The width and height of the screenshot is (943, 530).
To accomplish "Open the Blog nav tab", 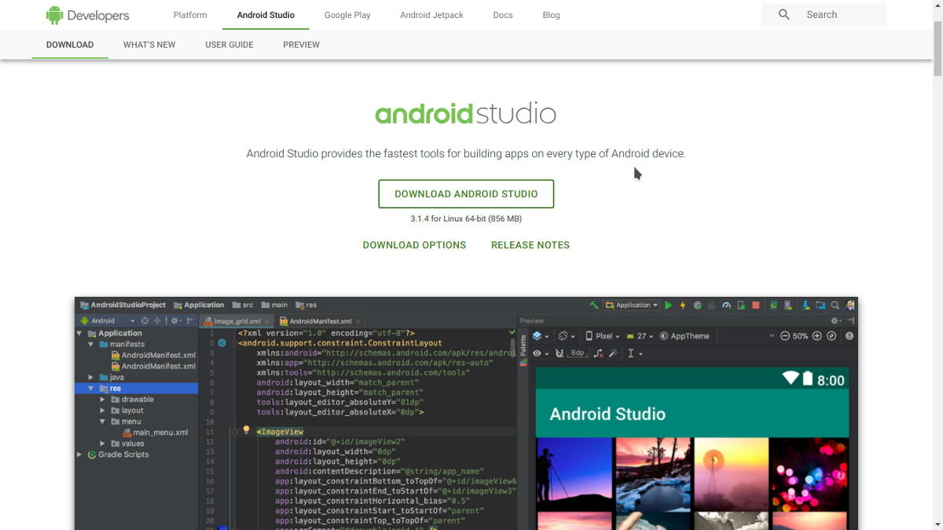I will tap(551, 15).
